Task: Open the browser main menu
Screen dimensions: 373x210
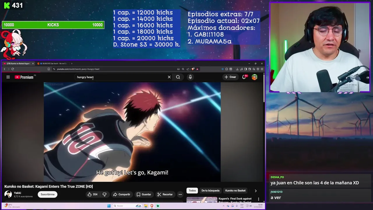Action: 262,69
